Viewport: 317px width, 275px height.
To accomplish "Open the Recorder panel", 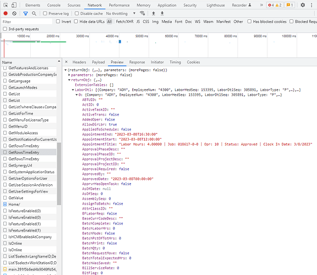I will [x=242, y=5].
